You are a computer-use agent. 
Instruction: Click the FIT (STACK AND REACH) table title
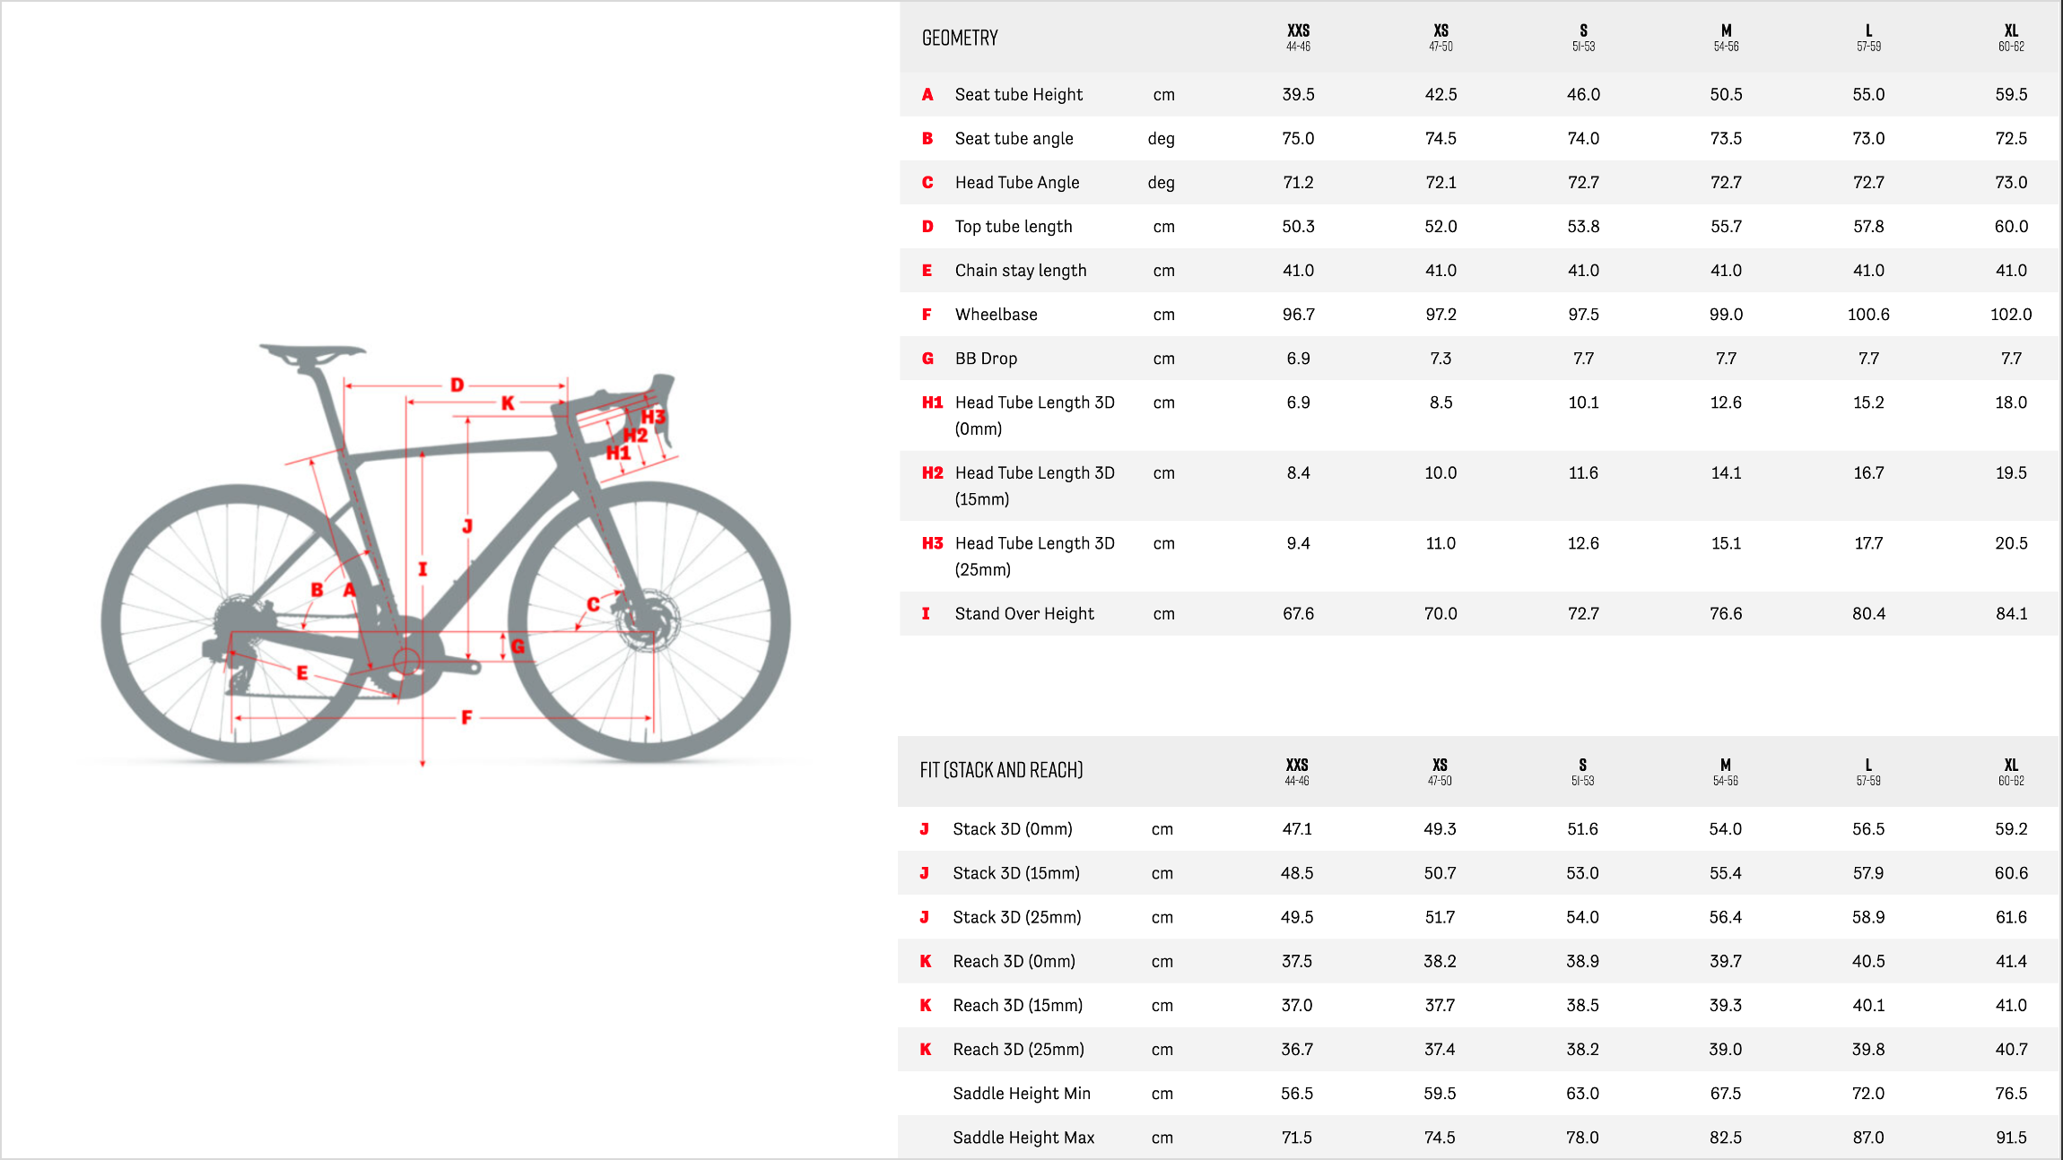tap(1001, 770)
